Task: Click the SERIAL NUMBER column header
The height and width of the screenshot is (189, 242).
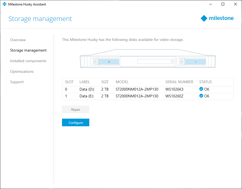Action: coord(179,82)
